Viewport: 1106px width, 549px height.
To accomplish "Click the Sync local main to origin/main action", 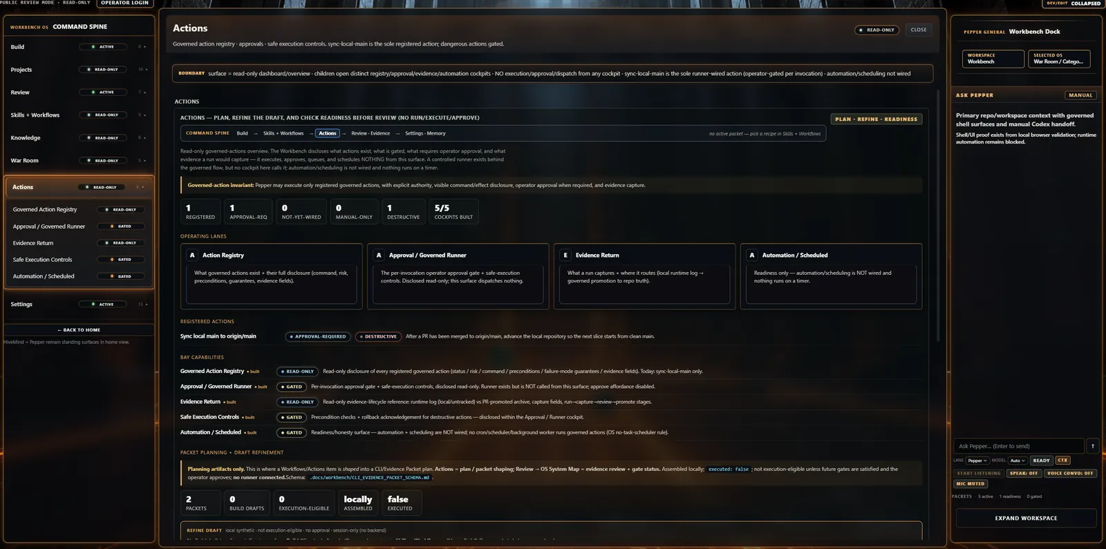I will click(218, 337).
